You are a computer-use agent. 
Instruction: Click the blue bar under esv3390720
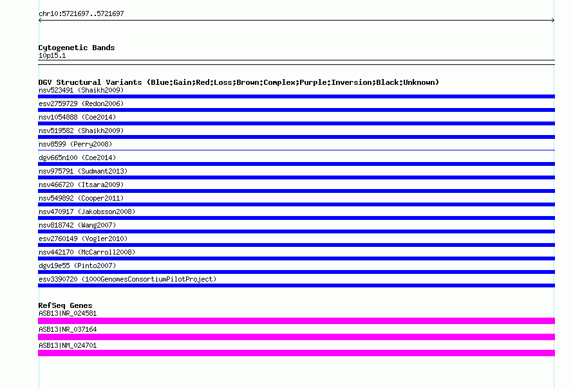tap(296, 285)
